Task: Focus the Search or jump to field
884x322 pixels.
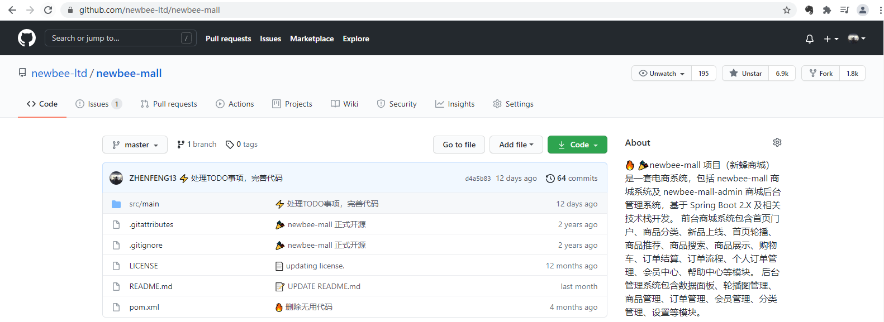Action: 120,38
